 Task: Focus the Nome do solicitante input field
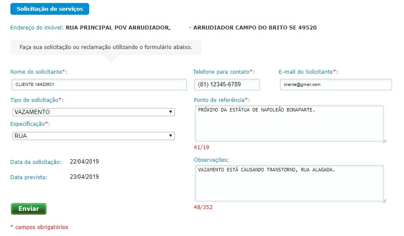pos(99,85)
